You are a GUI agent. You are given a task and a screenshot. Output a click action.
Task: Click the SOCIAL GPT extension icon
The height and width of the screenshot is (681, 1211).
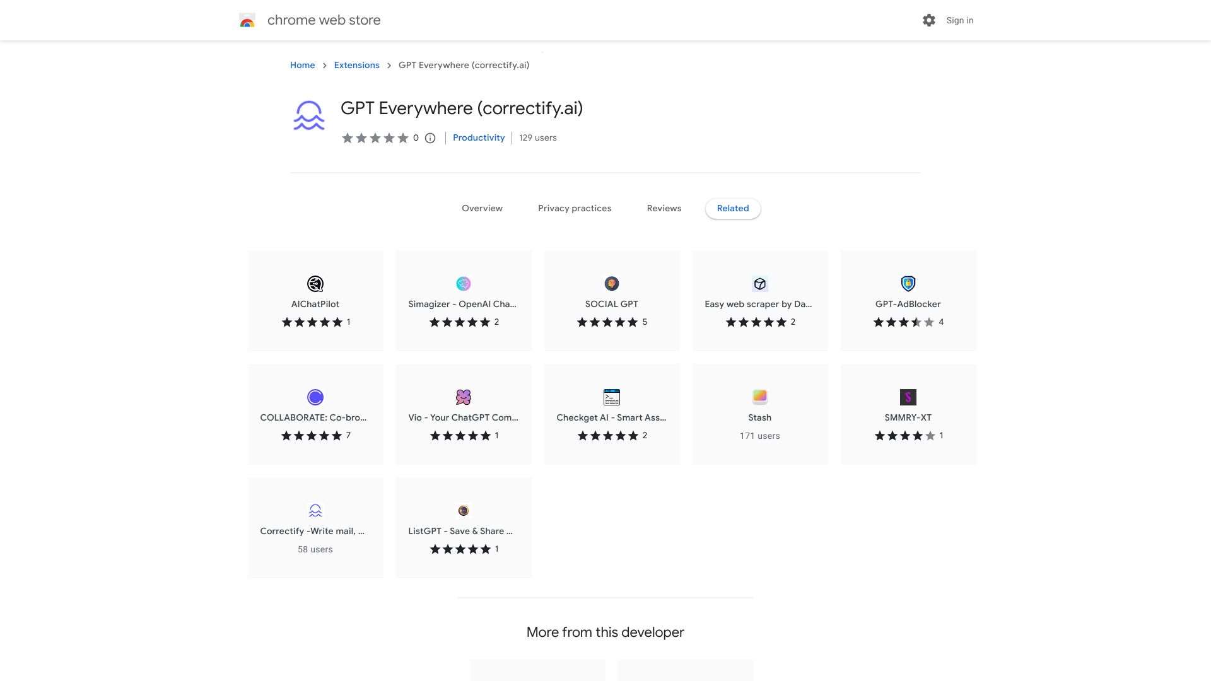[612, 284]
